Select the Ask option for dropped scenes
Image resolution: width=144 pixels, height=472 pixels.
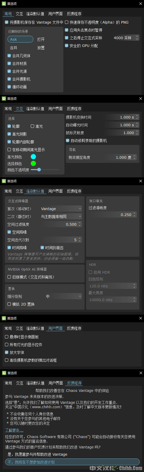pos(20,39)
